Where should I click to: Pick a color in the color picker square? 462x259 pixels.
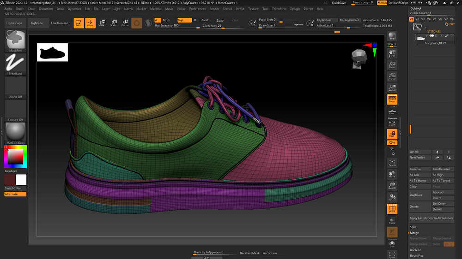point(15,157)
